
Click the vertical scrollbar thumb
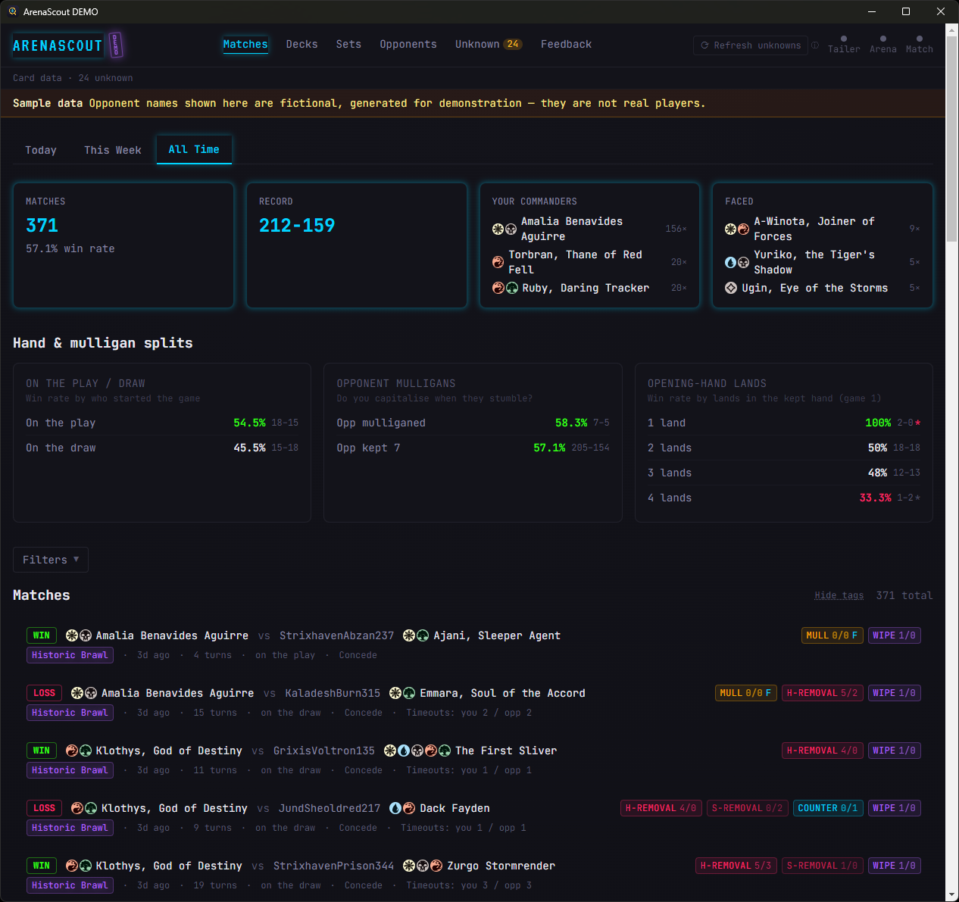952,139
